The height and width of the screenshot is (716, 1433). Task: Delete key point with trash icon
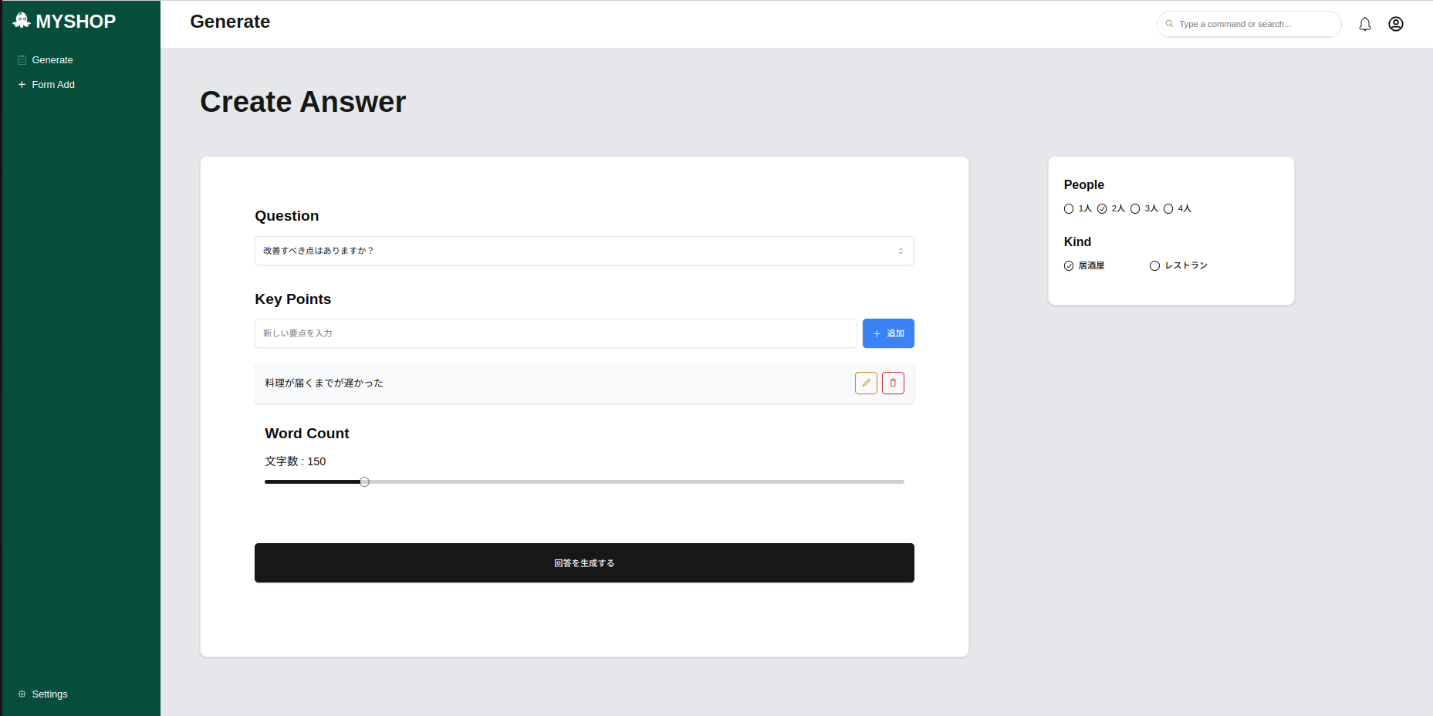[893, 383]
